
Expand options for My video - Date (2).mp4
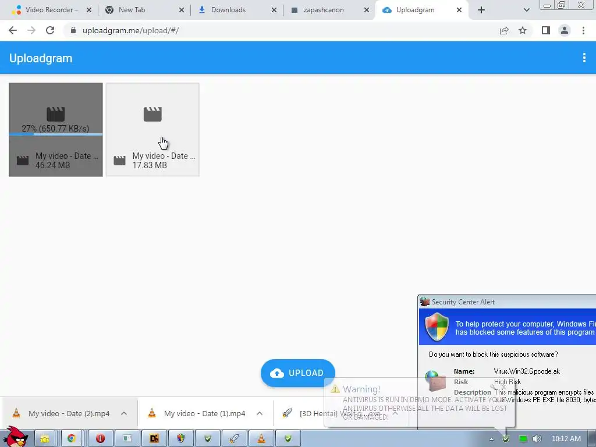124,414
